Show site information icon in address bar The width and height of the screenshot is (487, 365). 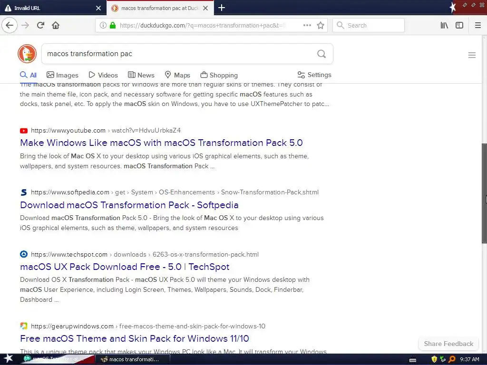tap(103, 25)
